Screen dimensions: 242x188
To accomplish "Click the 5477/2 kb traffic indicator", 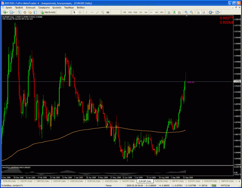I will 225,186.
